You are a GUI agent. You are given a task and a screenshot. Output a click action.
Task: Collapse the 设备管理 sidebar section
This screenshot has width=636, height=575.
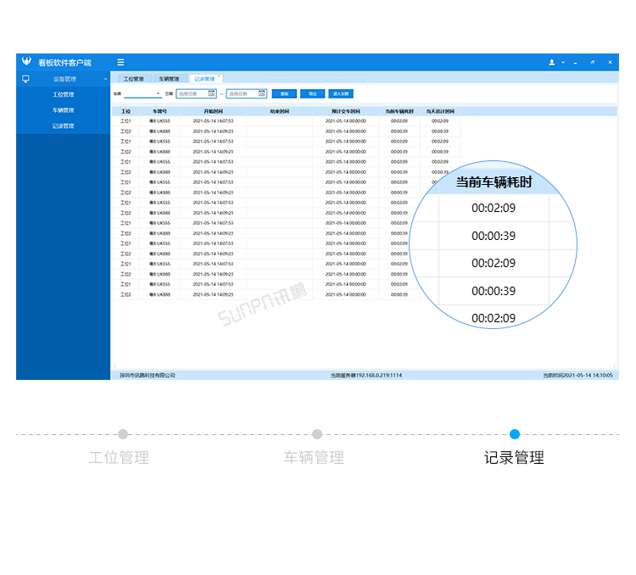click(x=105, y=79)
